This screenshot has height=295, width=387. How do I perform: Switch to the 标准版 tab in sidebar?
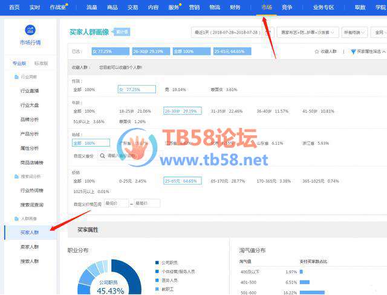click(41, 63)
